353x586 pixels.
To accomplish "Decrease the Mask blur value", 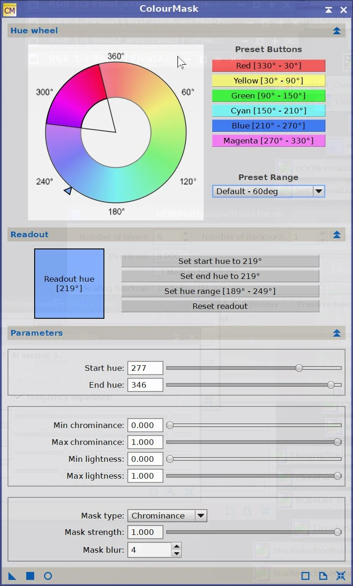I will point(176,553).
